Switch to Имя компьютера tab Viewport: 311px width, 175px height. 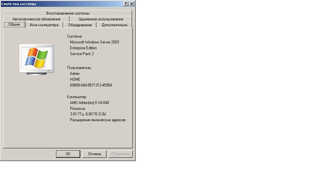point(44,25)
